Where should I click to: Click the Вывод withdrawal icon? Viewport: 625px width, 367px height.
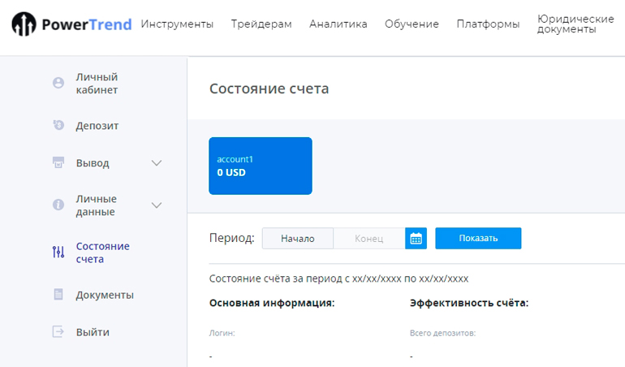pos(58,162)
